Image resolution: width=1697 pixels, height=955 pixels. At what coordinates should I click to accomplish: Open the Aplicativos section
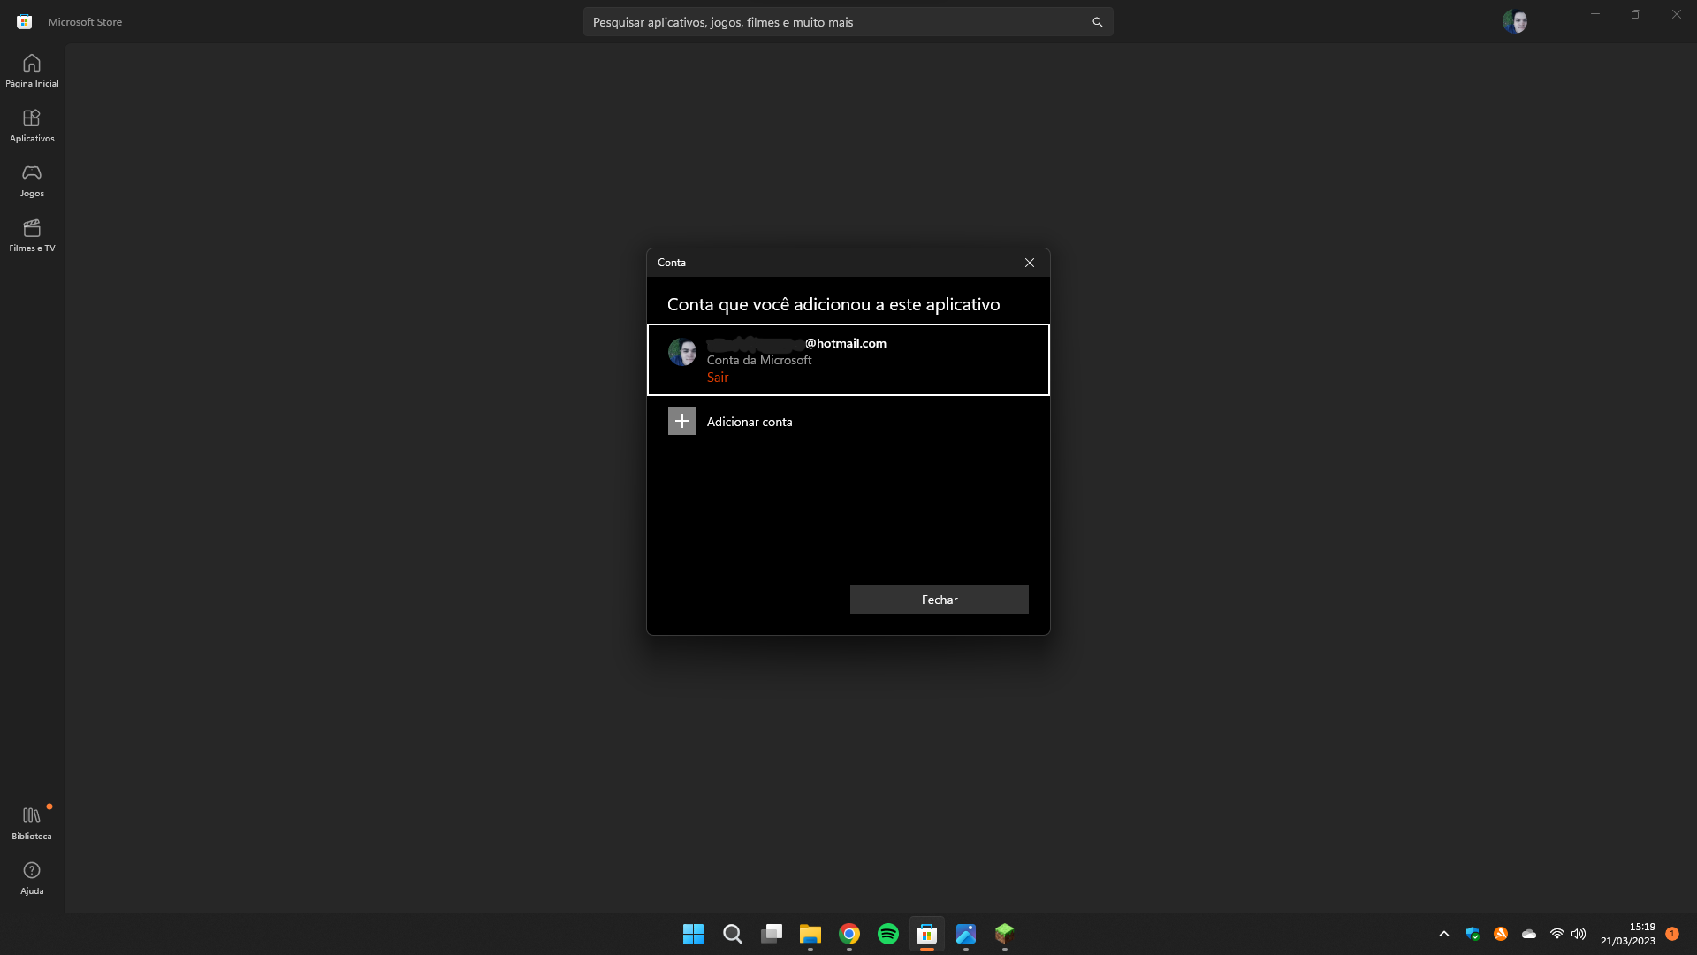pyautogui.click(x=32, y=126)
